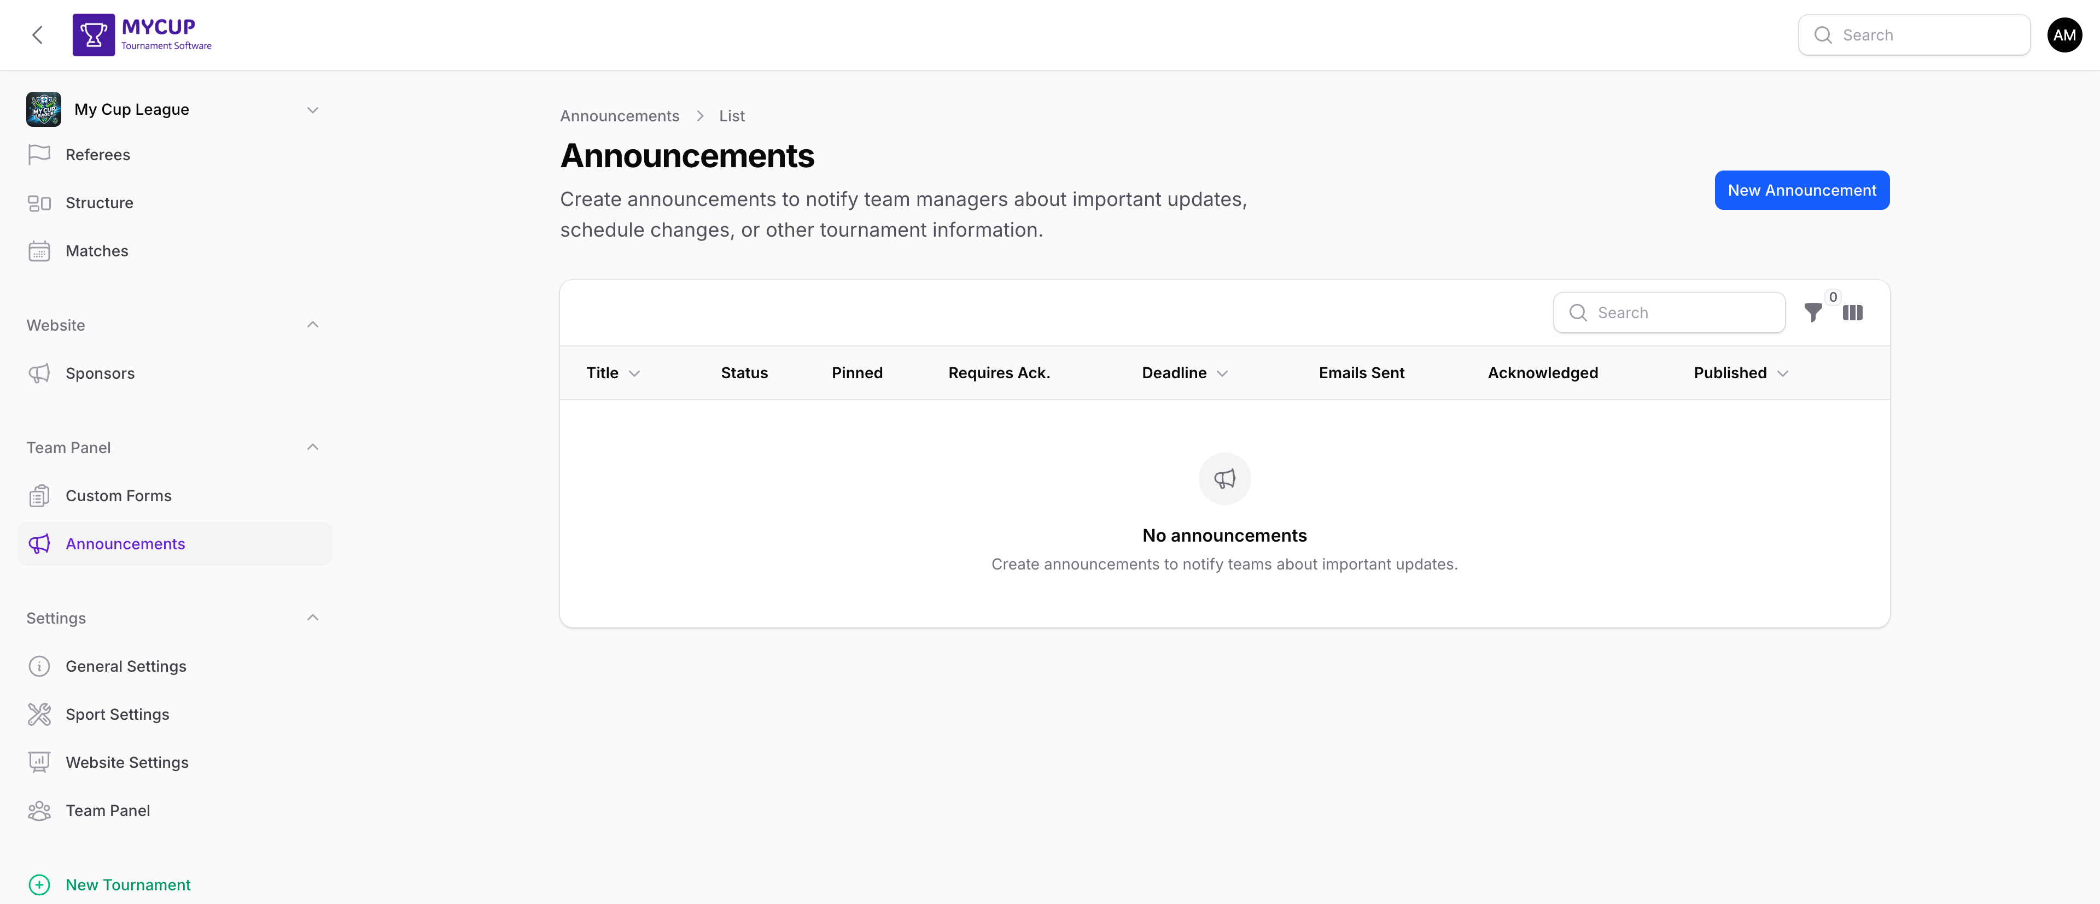Viewport: 2100px width, 904px height.
Task: Start a New Tournament
Action: (x=127, y=884)
